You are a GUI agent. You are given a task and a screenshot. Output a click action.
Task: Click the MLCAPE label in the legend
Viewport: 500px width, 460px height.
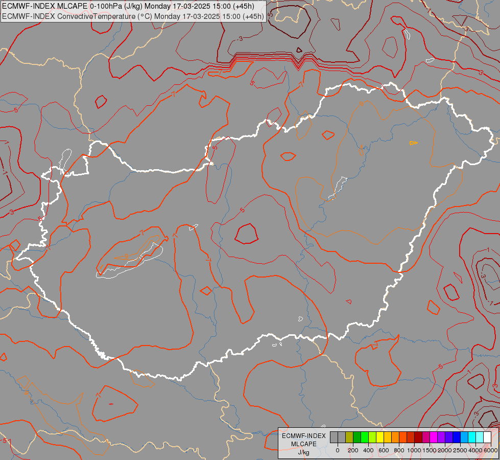[304, 444]
